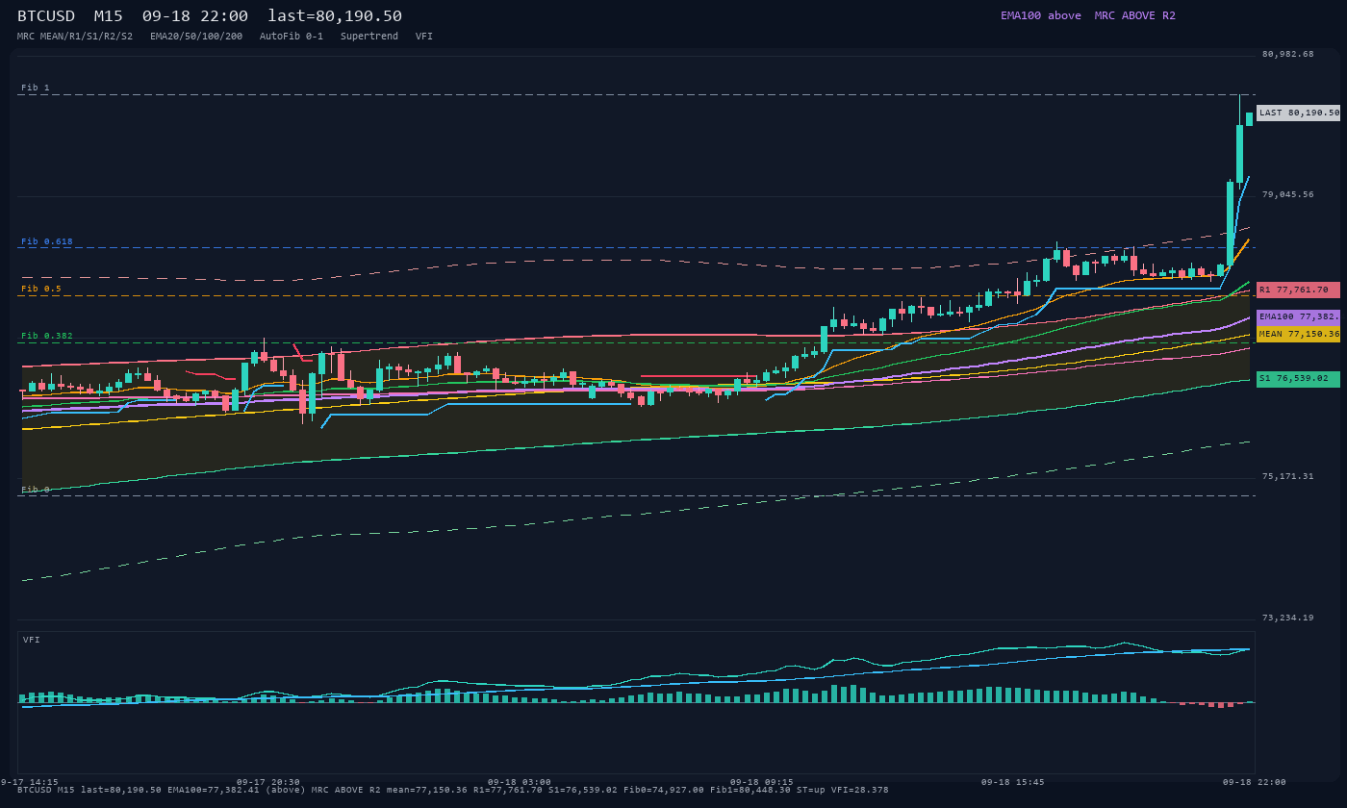
Task: Click the bottom status line starting 'BTCUSD M15 last='
Action: [453, 790]
